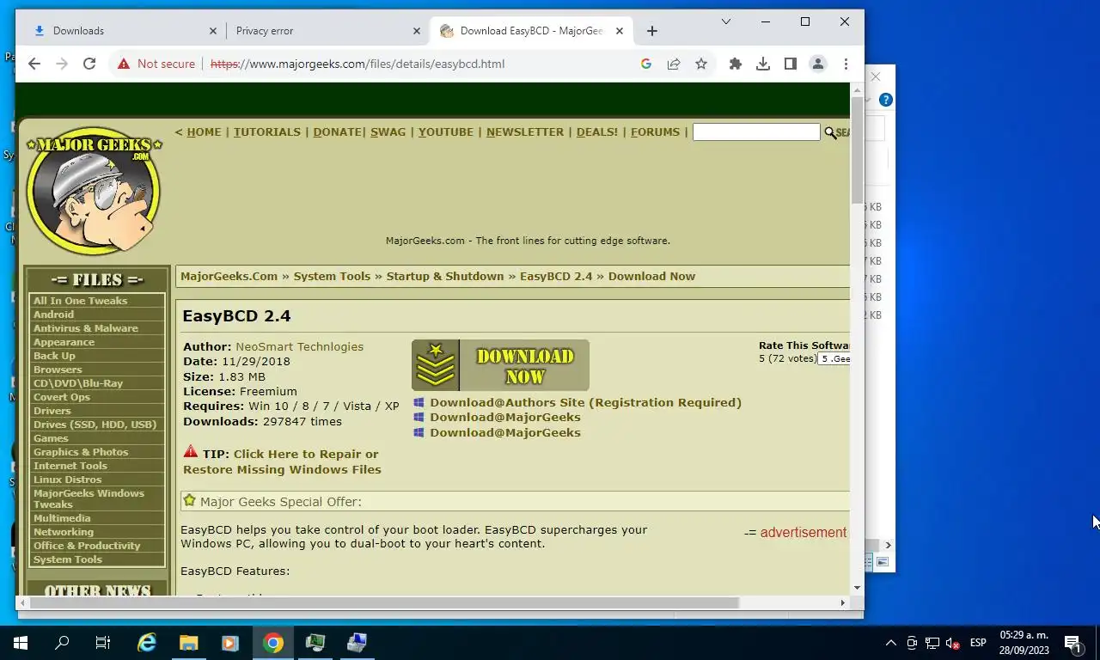This screenshot has height=660, width=1100.
Task: Click System Tools breadcrumb link
Action: [332, 277]
